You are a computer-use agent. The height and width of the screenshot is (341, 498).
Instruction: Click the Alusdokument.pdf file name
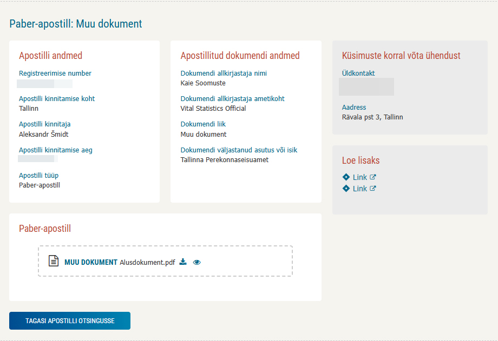point(147,262)
